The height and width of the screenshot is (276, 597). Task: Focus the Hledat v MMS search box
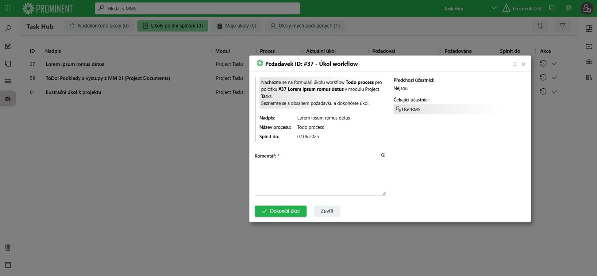(197, 8)
